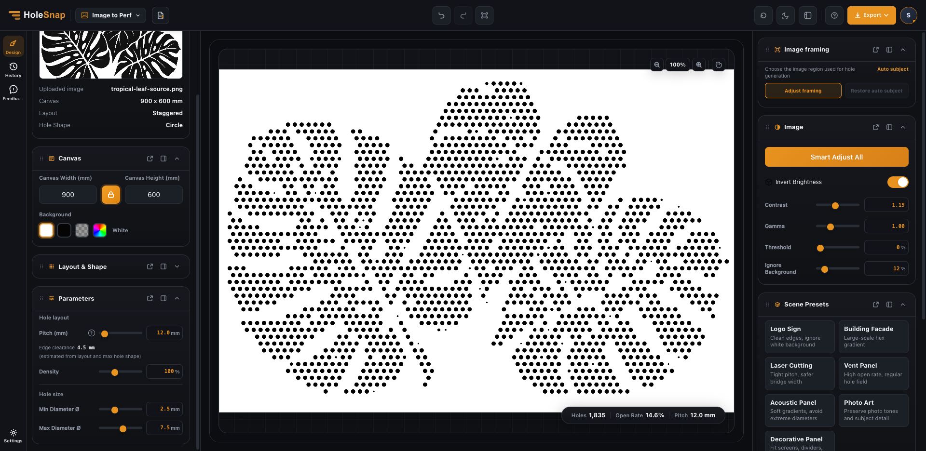Open the Image to Perf mode dropdown
The height and width of the screenshot is (451, 926).
click(110, 15)
